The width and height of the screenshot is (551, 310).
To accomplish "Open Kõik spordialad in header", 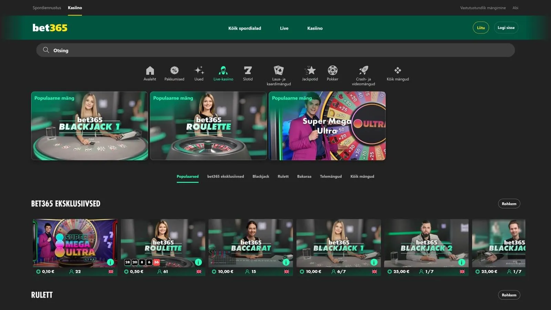I will tap(245, 28).
